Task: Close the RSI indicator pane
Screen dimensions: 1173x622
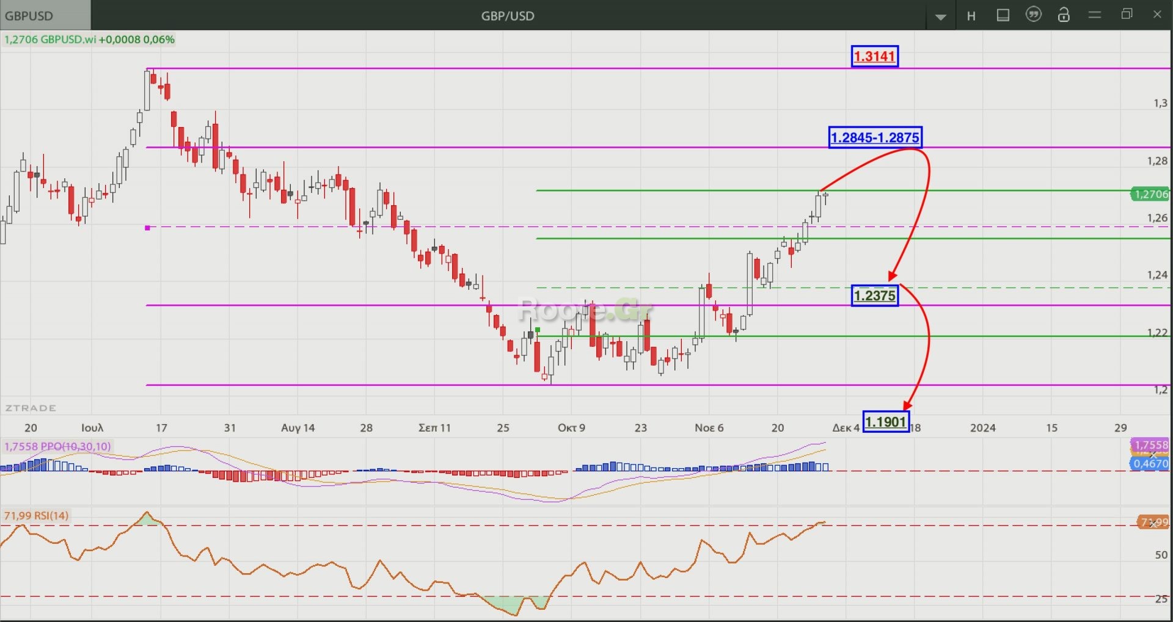Action: [1153, 523]
